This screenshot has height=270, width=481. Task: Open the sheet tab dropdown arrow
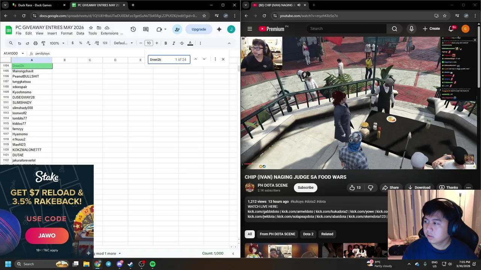[x=119, y=253]
